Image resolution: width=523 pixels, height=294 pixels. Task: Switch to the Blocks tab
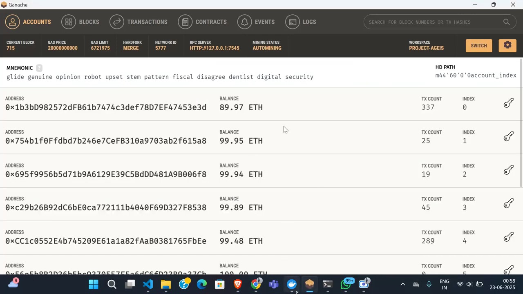click(x=80, y=22)
